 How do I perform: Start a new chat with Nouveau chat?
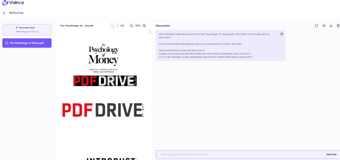(27, 30)
